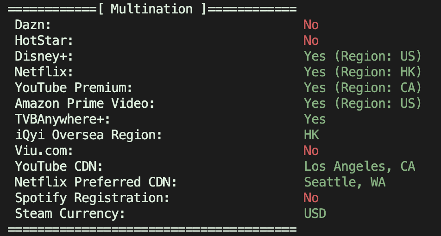441x236 pixels.
Task: Click the Seattle, WA value
Action: pos(345,182)
